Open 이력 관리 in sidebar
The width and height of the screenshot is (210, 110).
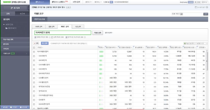[x=15, y=49]
